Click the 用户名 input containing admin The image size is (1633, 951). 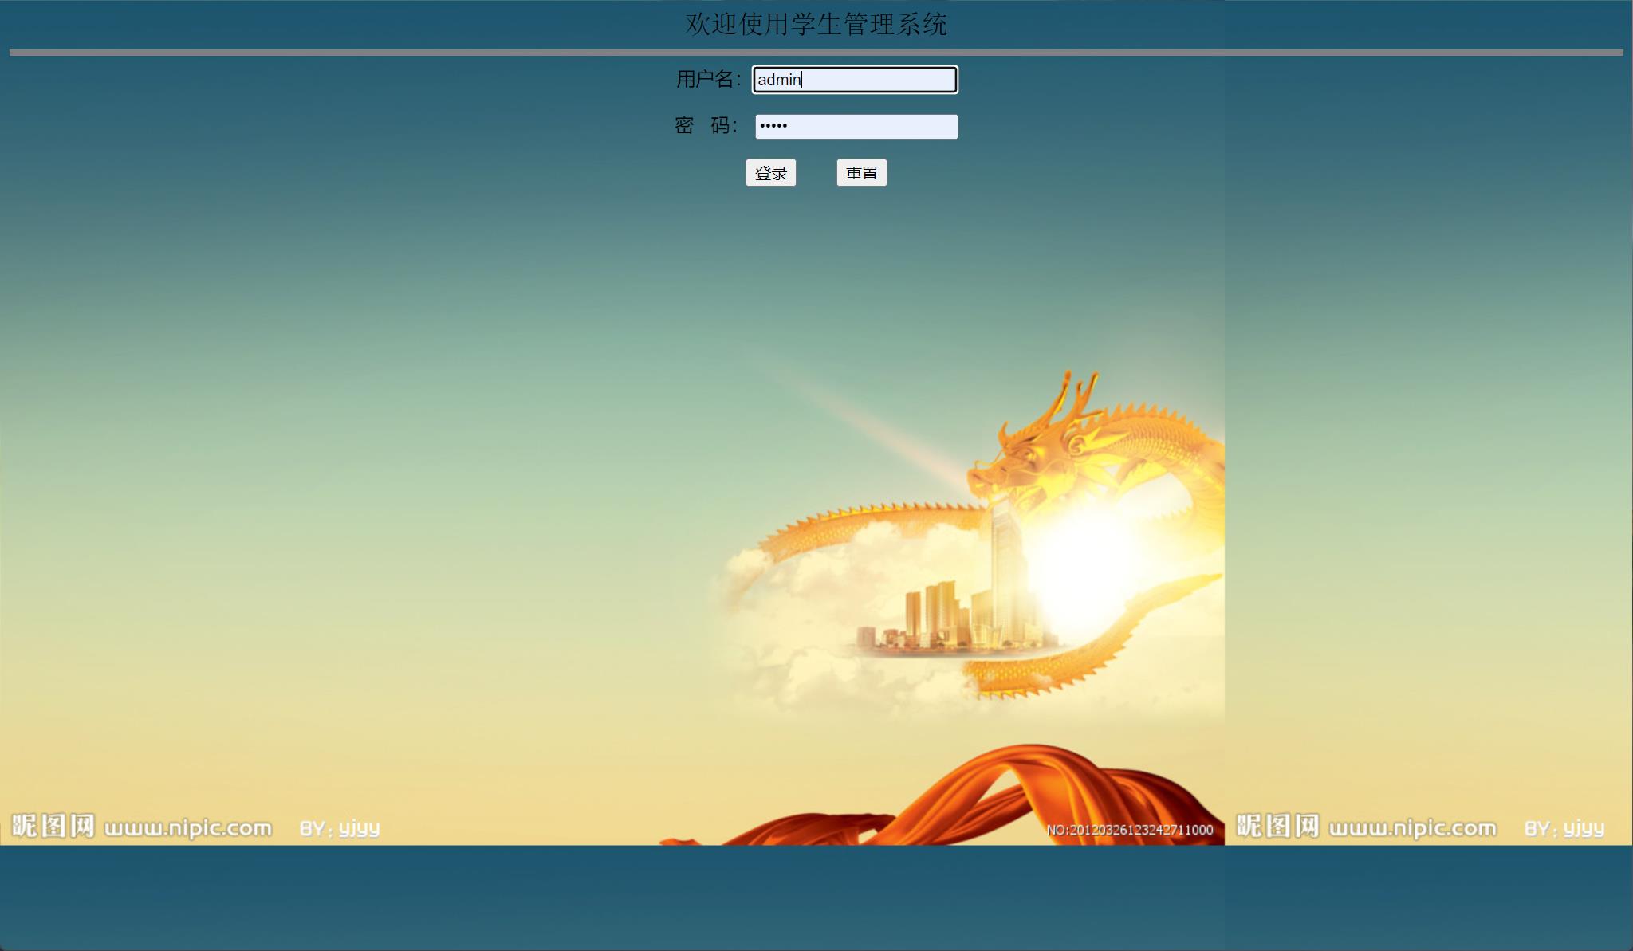point(855,80)
